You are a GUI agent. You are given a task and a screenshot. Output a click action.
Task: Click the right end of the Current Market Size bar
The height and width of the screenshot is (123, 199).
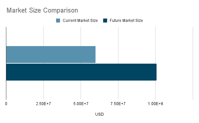95,54
